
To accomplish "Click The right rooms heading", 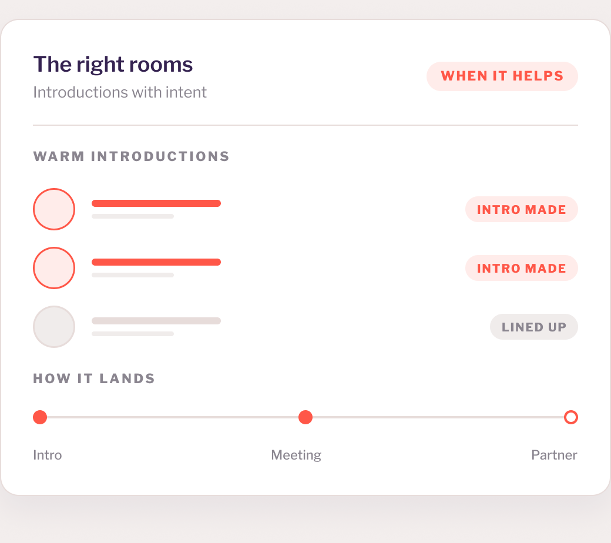I will [113, 64].
